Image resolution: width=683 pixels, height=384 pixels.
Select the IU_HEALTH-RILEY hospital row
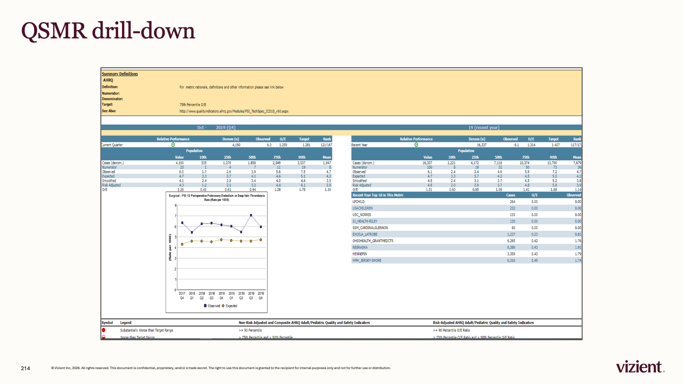tap(466, 221)
